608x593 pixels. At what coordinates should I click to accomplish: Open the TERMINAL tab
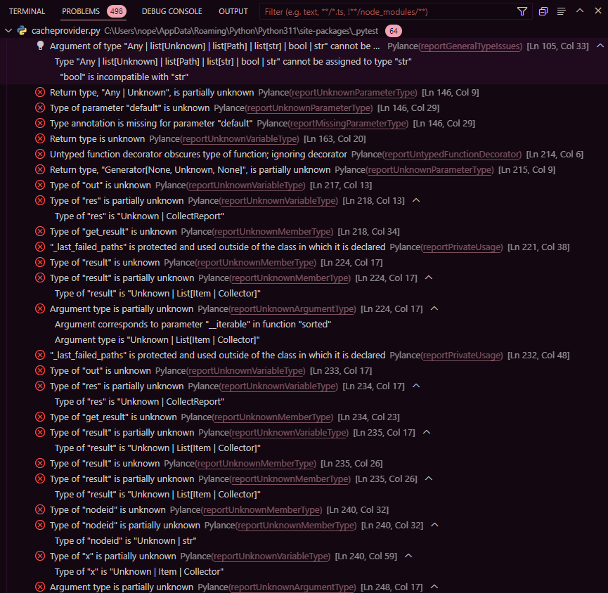pyautogui.click(x=26, y=11)
